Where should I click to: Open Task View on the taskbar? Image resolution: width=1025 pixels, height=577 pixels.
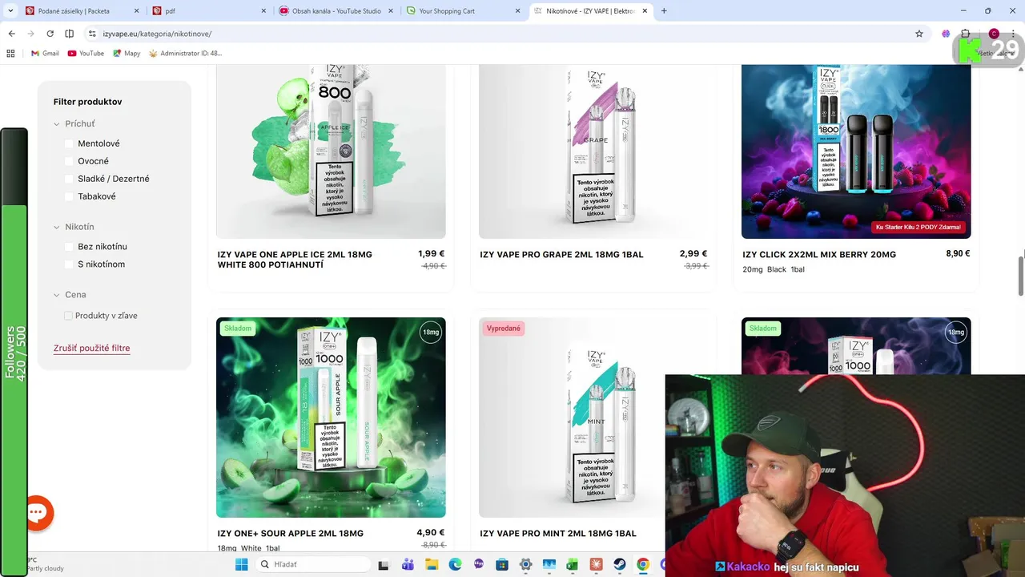(384, 564)
